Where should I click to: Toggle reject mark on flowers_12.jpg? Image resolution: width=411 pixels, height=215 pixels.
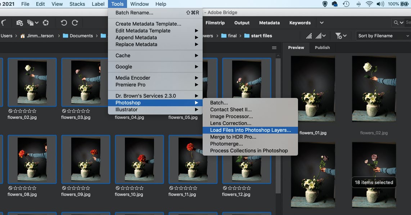click(x=225, y=188)
